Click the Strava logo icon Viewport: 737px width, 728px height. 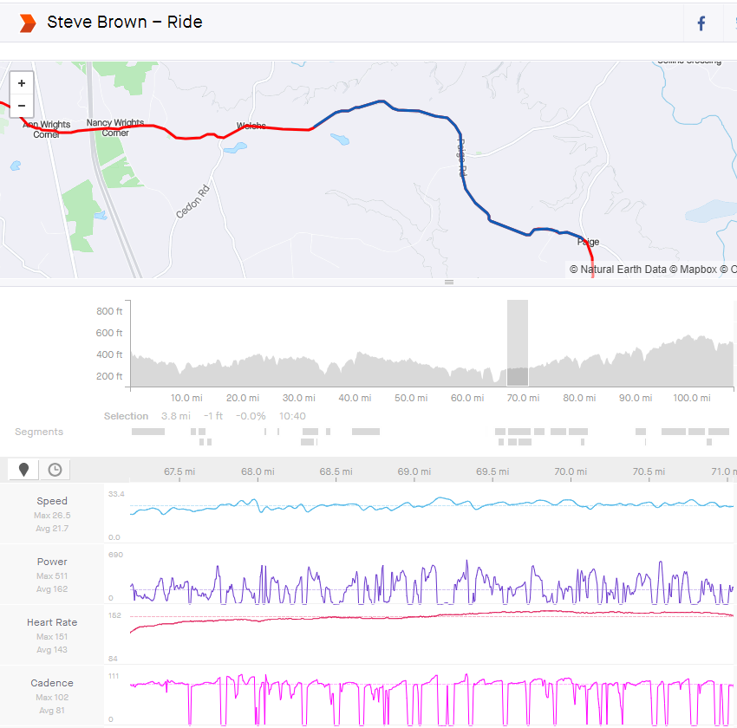pos(28,23)
